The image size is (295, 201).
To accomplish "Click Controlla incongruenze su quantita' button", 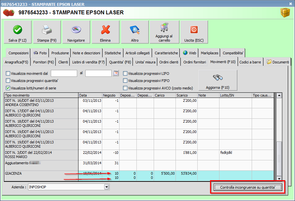I will (x=248, y=187).
